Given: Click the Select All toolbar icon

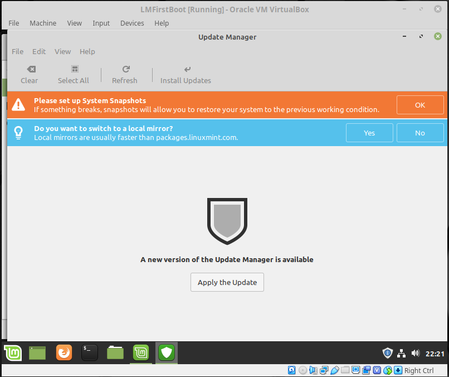Looking at the screenshot, I should [75, 69].
